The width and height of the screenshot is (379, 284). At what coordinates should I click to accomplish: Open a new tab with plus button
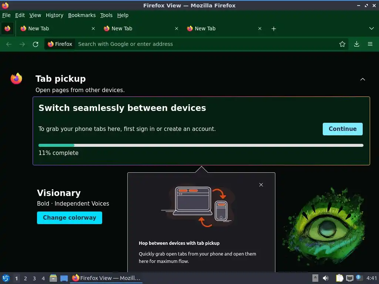pos(274,29)
